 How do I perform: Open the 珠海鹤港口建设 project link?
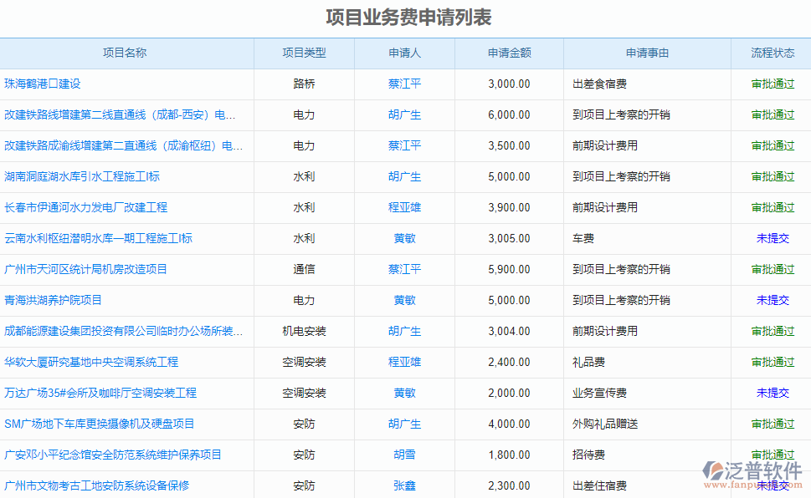point(43,84)
